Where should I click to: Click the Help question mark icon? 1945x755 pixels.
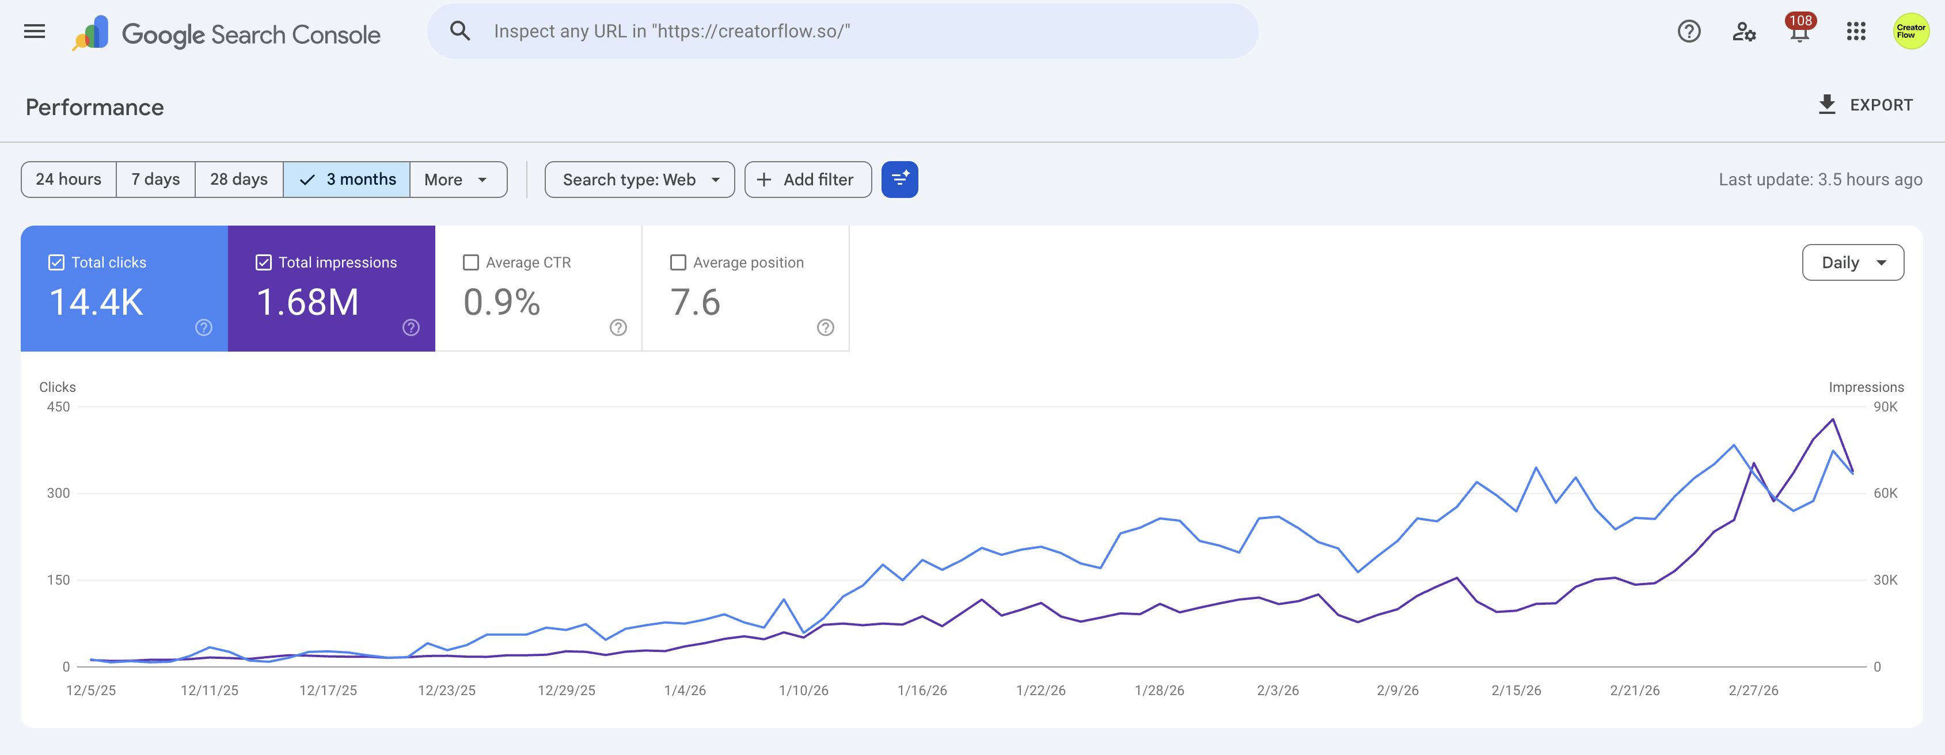[x=1688, y=32]
